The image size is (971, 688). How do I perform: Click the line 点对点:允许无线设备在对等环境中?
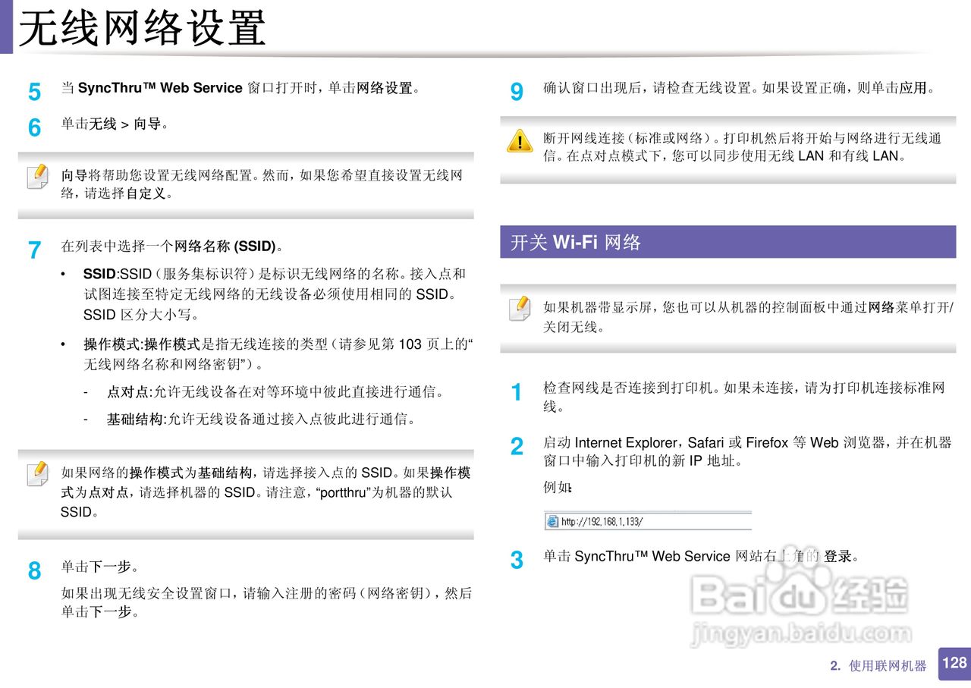(275, 392)
